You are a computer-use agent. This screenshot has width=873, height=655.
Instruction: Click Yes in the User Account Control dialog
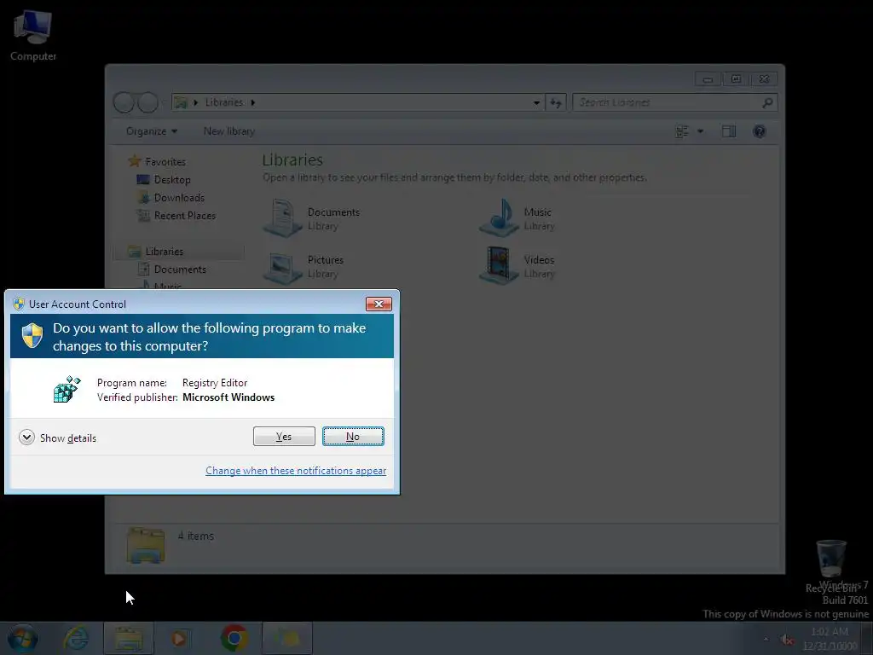[284, 436]
